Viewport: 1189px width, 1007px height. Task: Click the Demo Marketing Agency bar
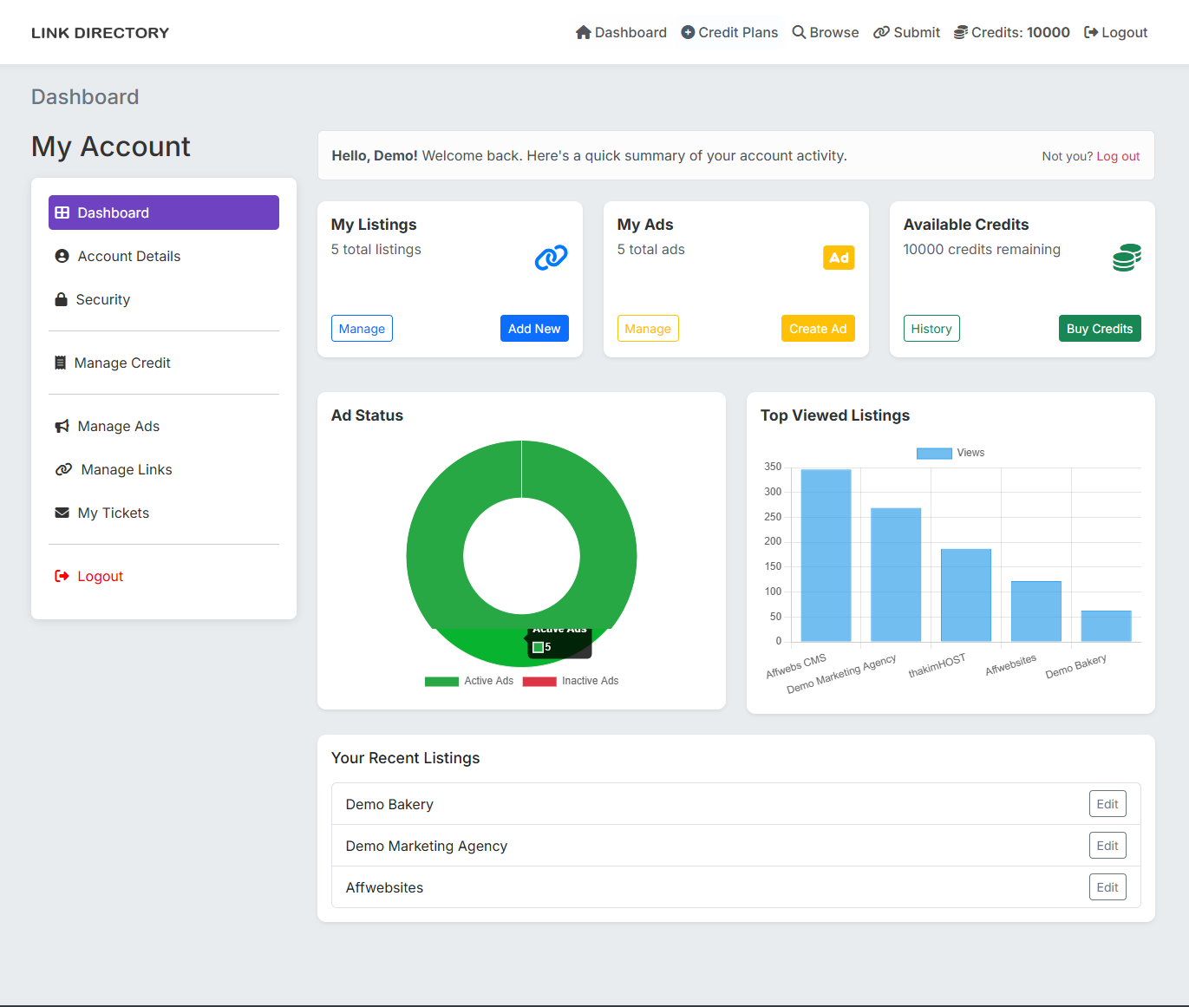tap(896, 575)
